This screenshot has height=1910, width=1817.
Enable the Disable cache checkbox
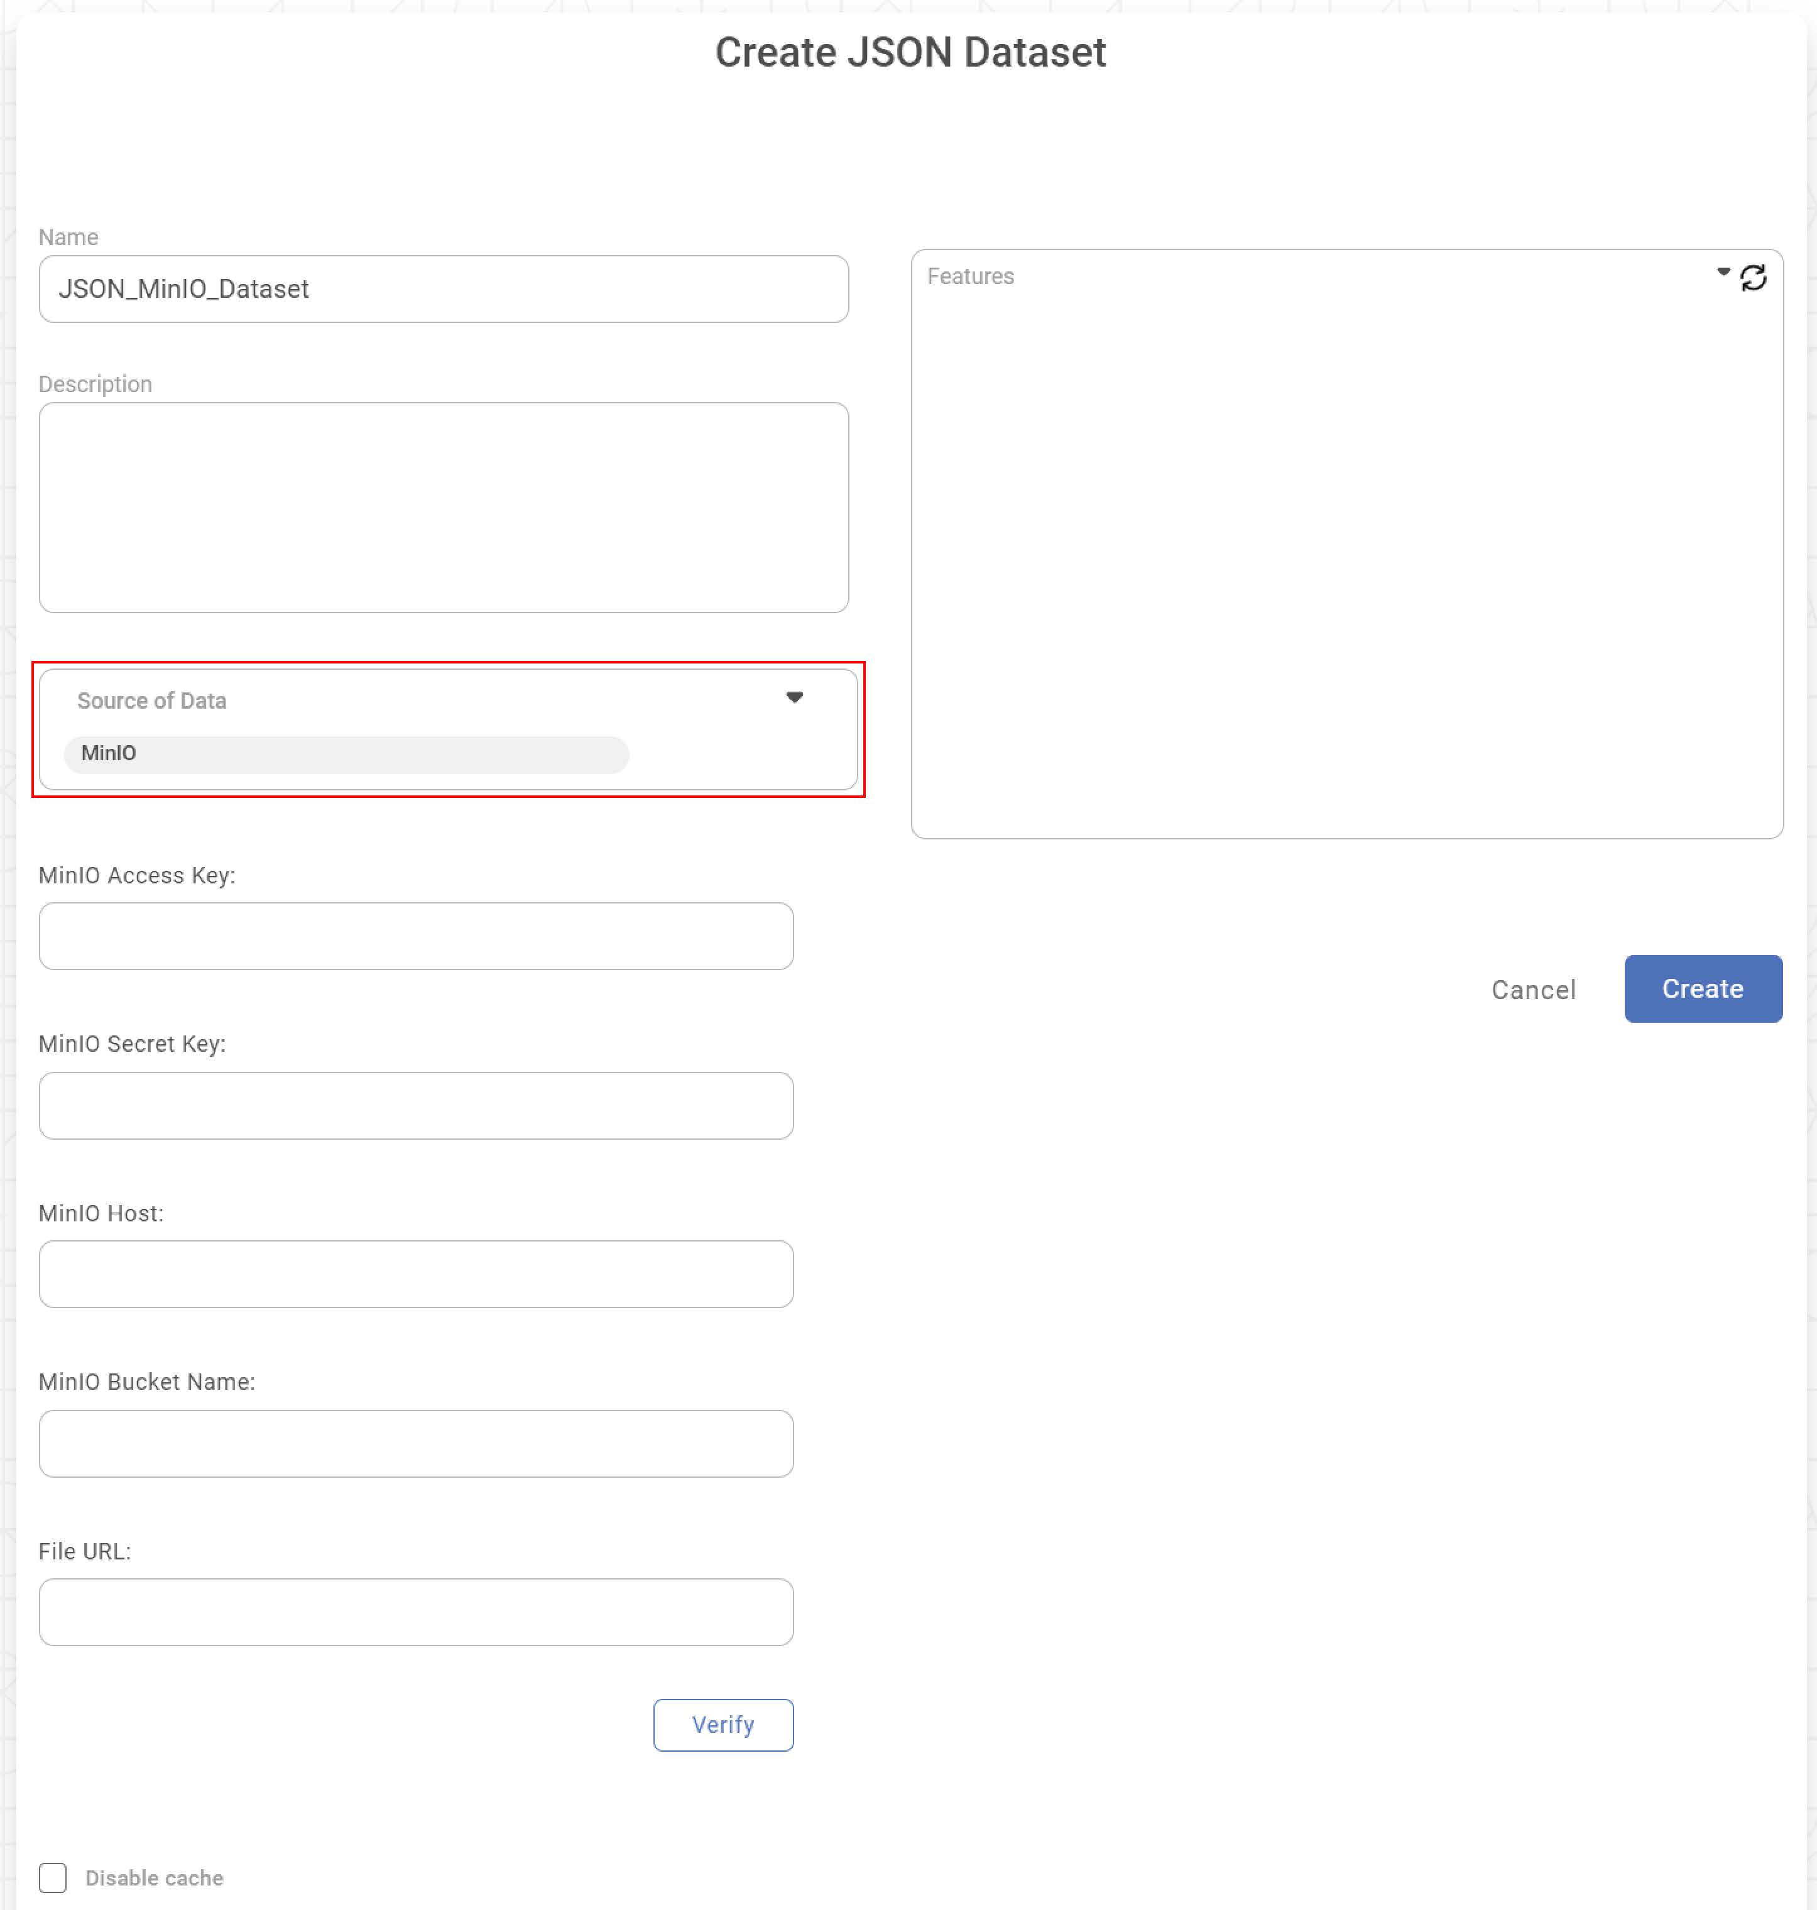[53, 1877]
